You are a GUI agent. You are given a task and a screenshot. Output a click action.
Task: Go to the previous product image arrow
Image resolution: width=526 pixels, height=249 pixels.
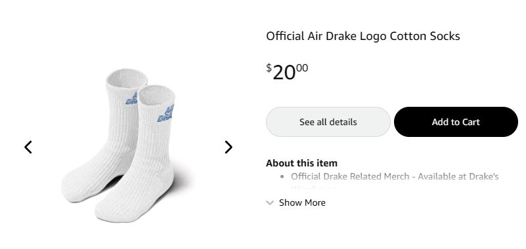click(28, 147)
